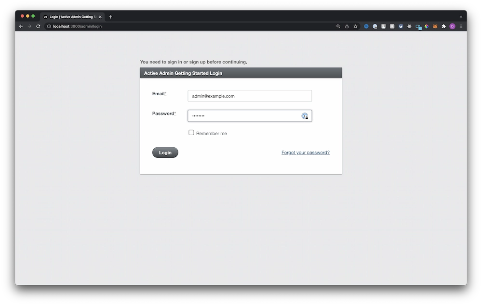
Task: Open the tab-sharing extension showing badge 1
Action: (x=417, y=26)
